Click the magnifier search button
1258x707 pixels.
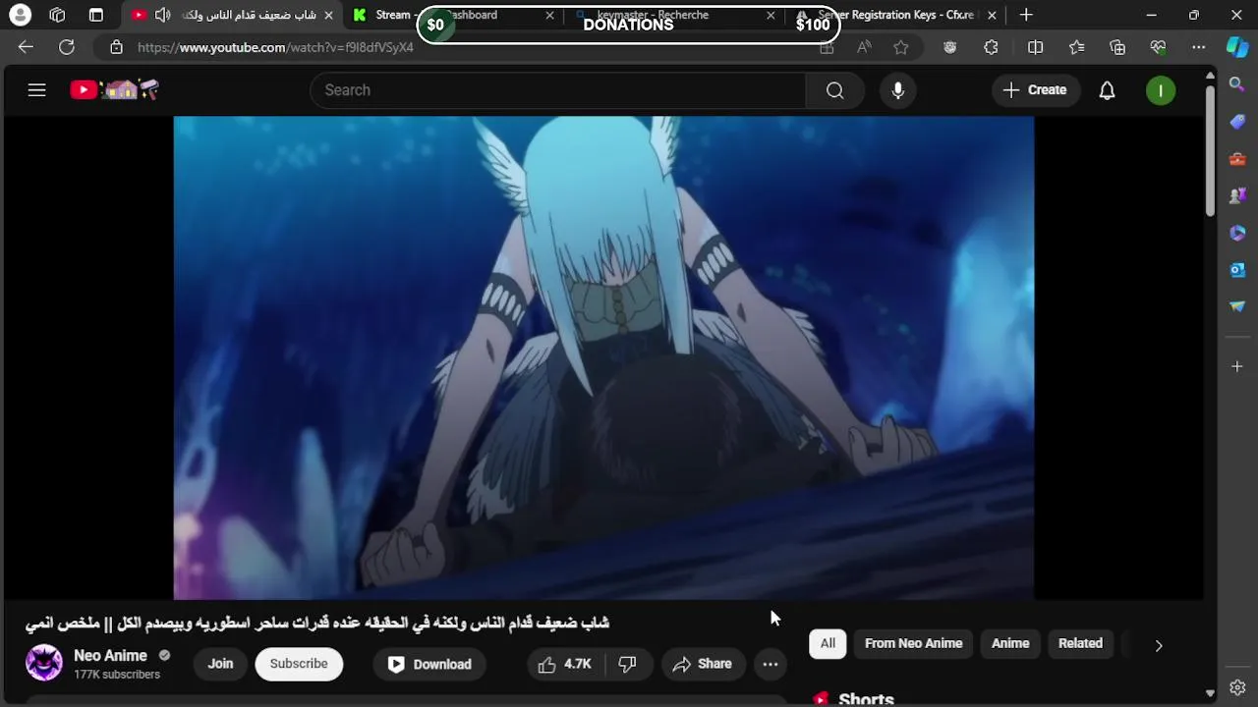(x=834, y=90)
